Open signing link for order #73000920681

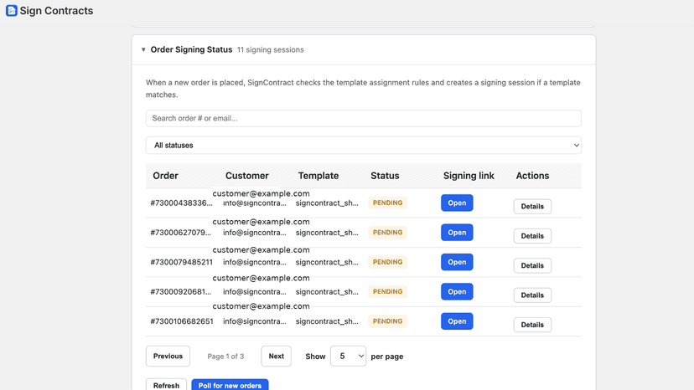pyautogui.click(x=457, y=292)
